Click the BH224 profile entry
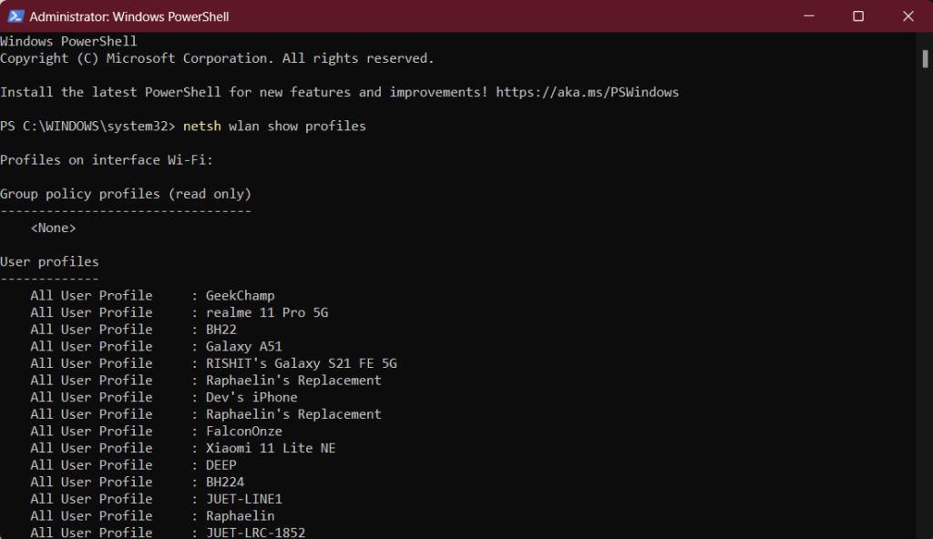933x539 pixels. [x=225, y=482]
